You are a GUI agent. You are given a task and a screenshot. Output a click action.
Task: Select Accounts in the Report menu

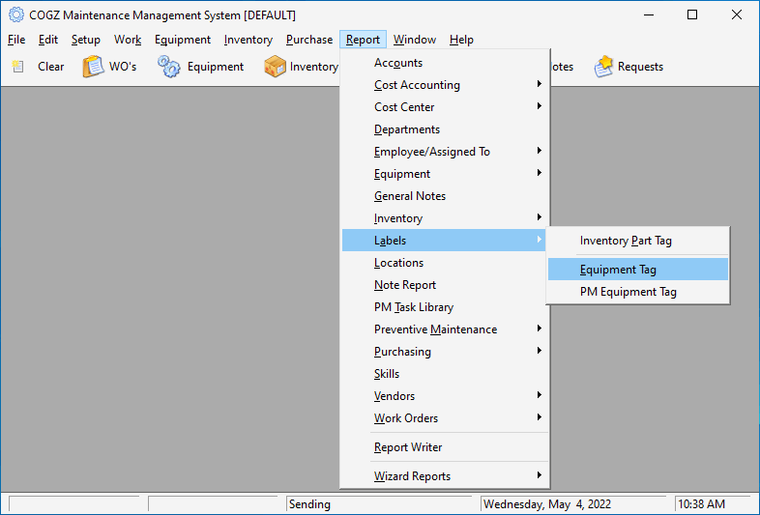[x=445, y=63]
